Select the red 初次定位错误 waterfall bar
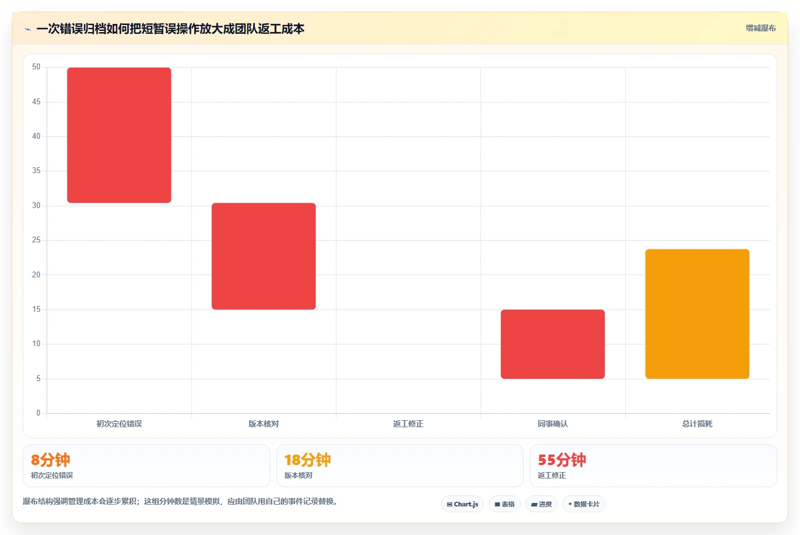The height and width of the screenshot is (535, 800). pos(119,135)
